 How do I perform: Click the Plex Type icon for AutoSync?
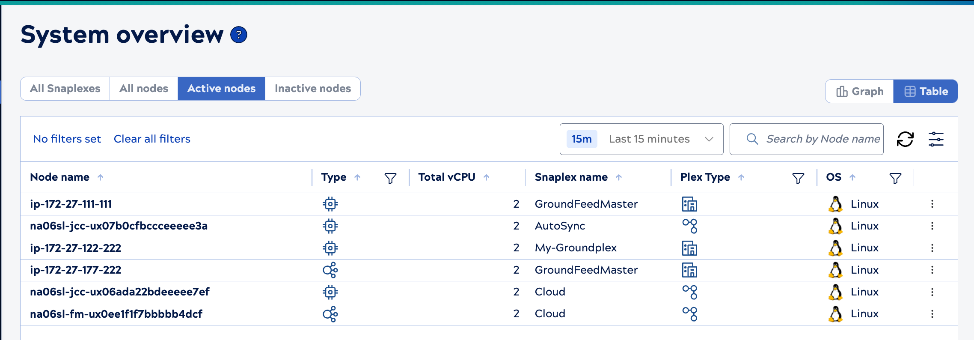click(689, 226)
